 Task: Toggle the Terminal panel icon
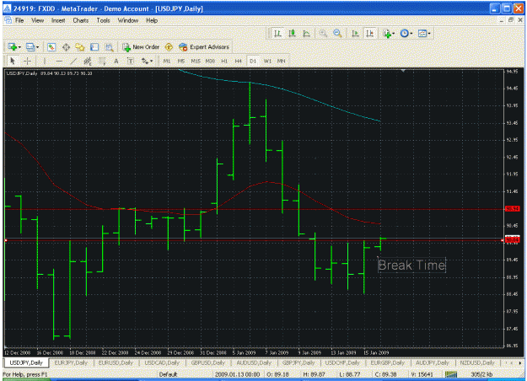click(94, 47)
